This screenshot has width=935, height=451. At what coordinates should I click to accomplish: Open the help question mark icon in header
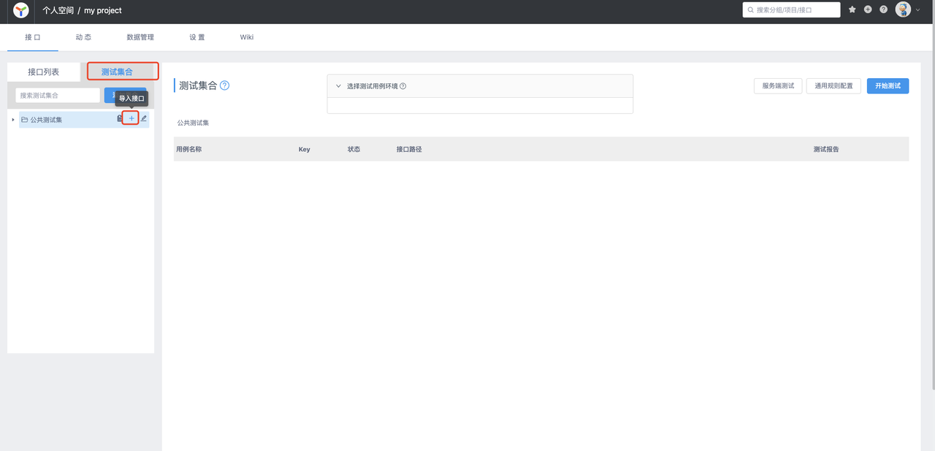pyautogui.click(x=883, y=9)
